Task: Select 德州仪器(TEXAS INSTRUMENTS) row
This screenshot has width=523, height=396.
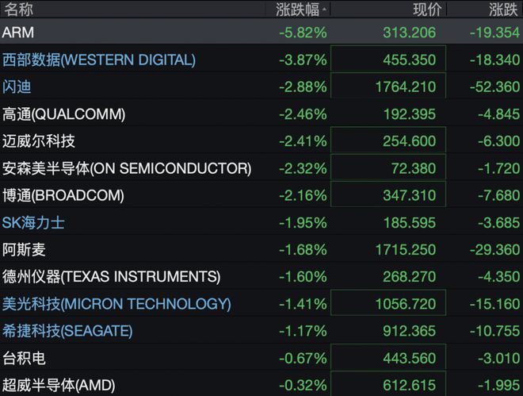Action: coord(261,277)
